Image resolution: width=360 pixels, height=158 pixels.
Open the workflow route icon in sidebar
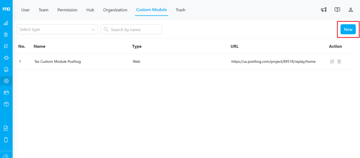[6, 46]
